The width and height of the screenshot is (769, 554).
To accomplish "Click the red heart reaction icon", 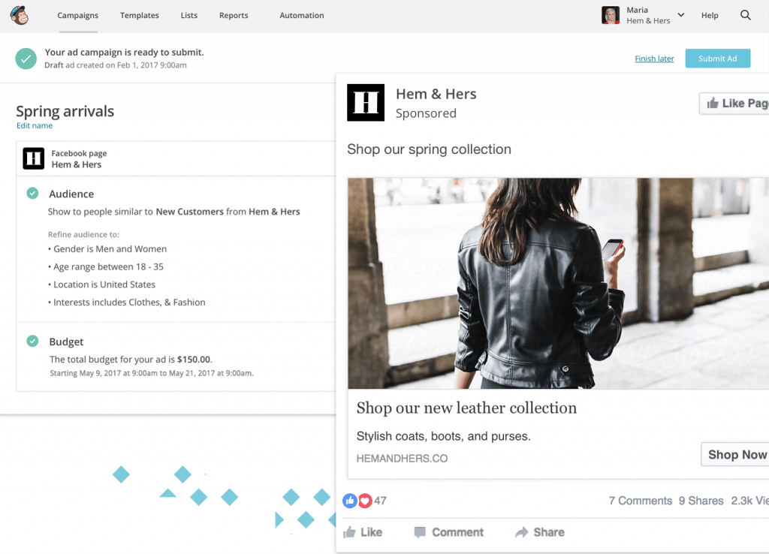I will [365, 501].
